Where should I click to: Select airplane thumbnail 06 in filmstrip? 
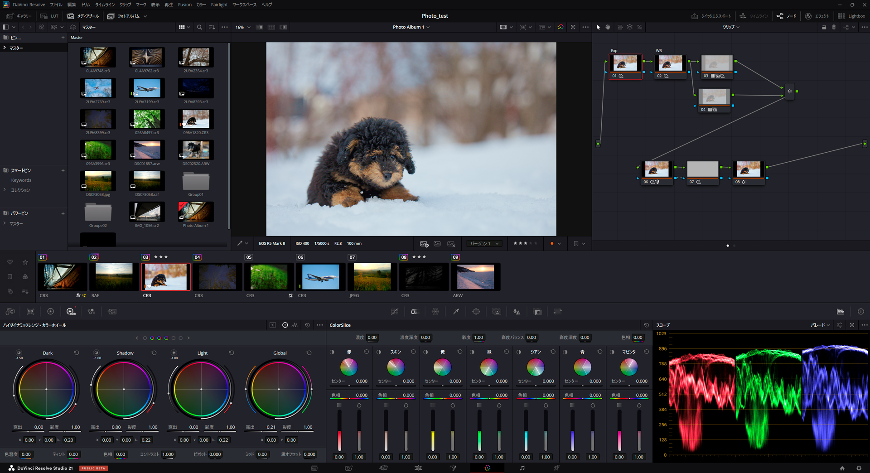point(320,277)
